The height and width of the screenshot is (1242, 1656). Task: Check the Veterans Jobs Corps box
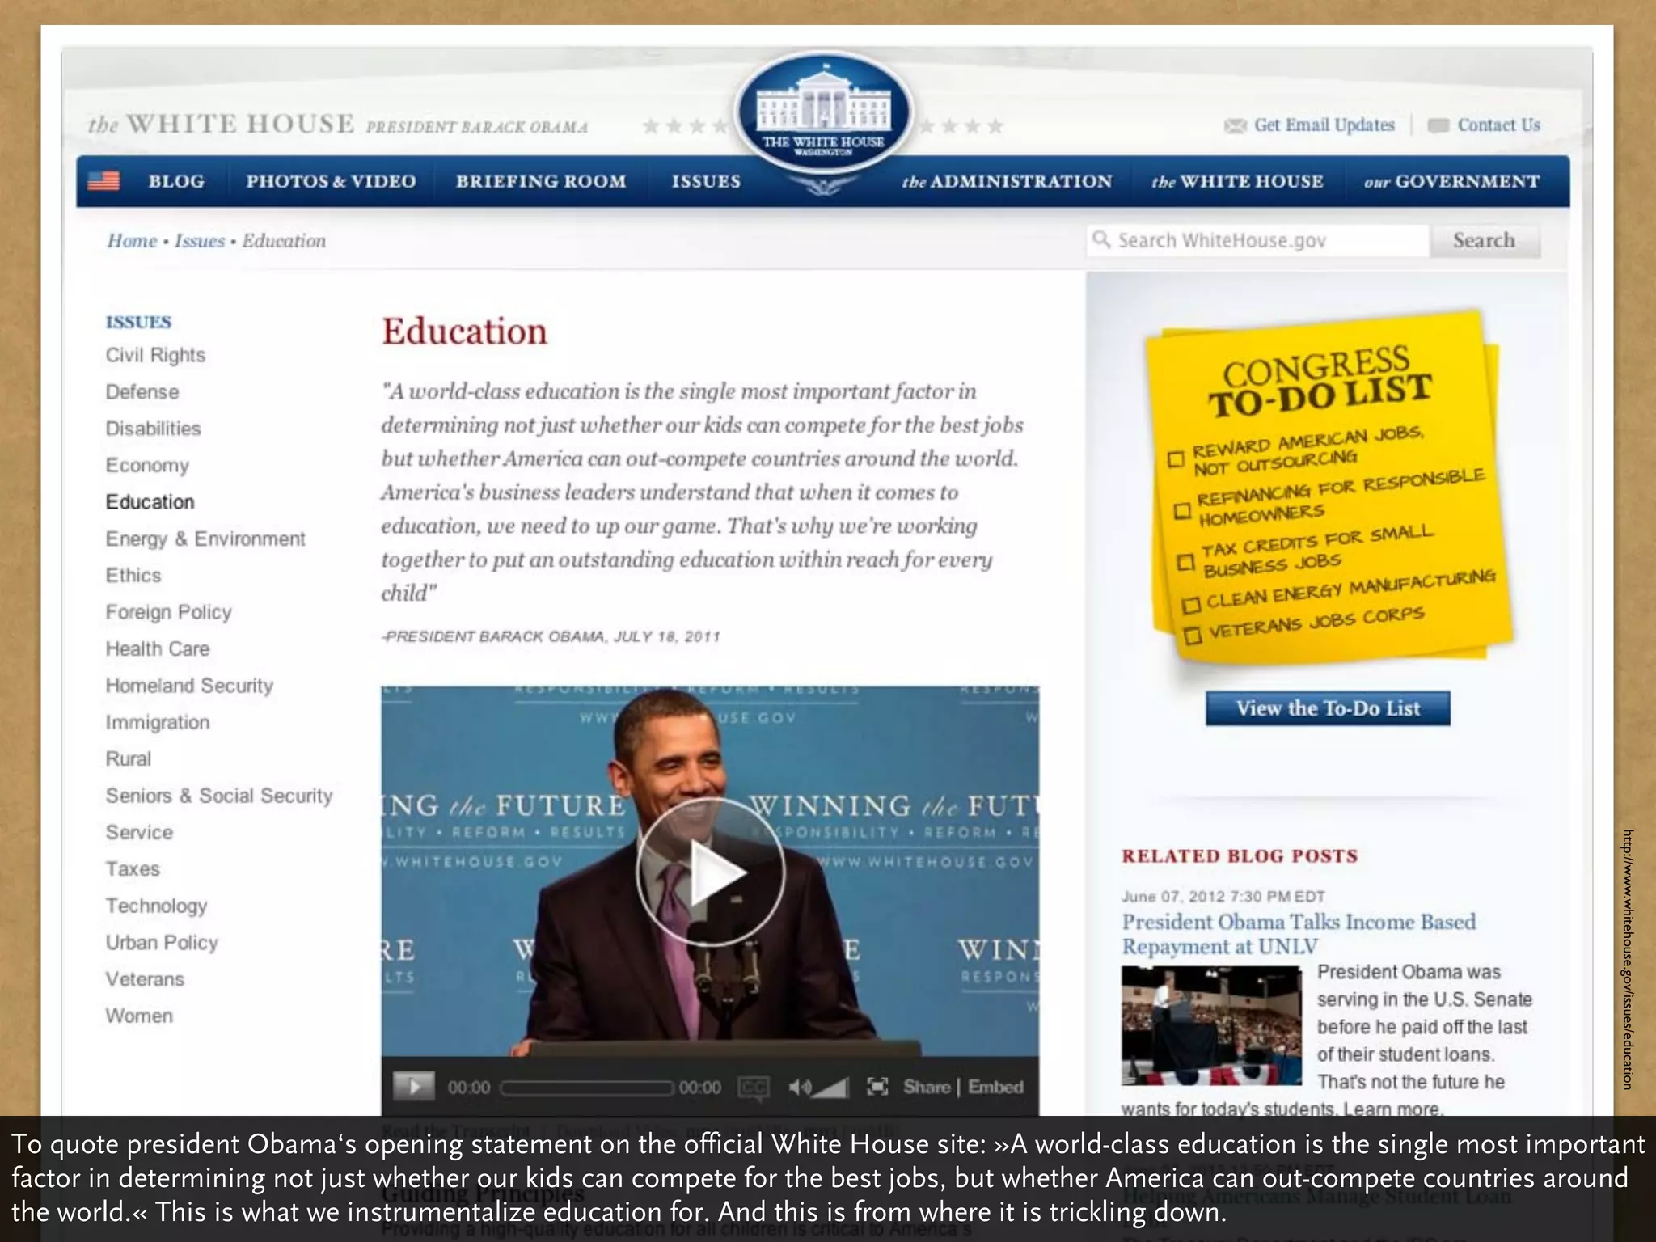click(1193, 636)
